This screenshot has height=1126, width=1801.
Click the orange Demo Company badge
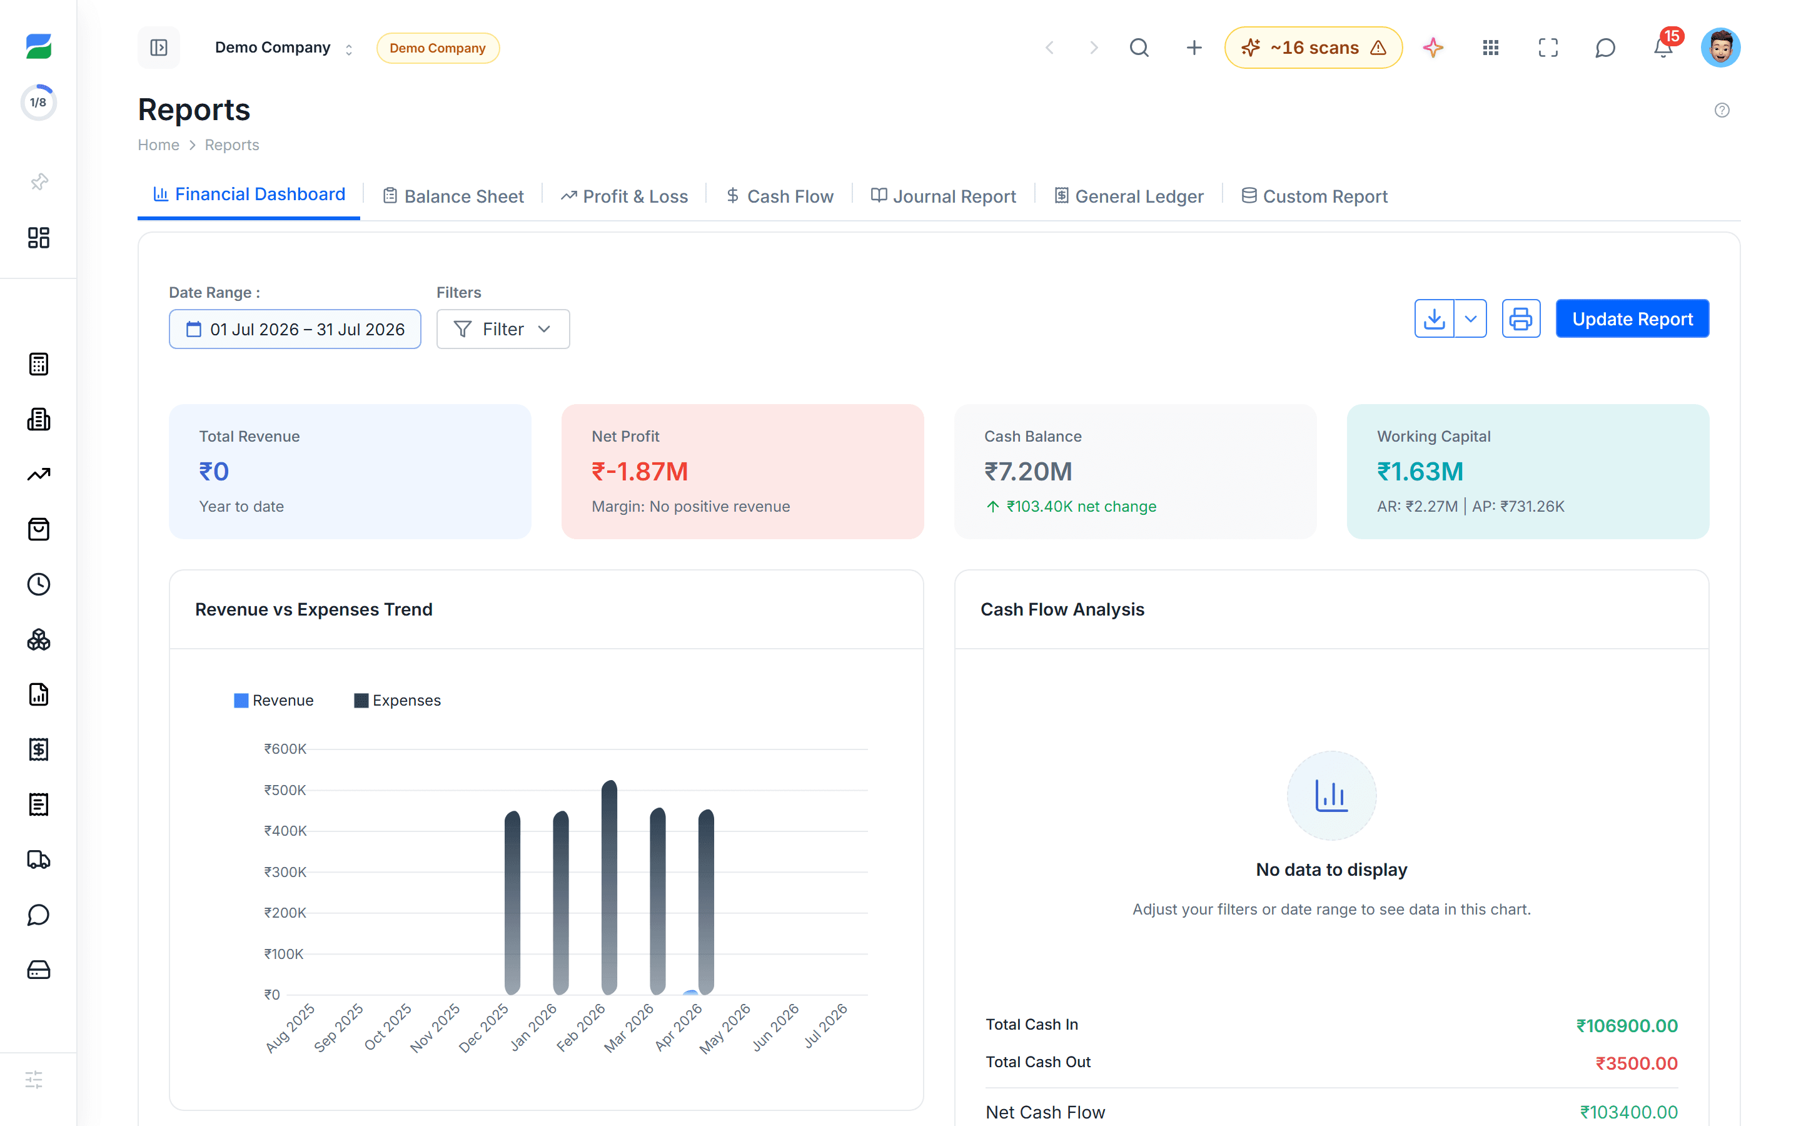tap(438, 48)
